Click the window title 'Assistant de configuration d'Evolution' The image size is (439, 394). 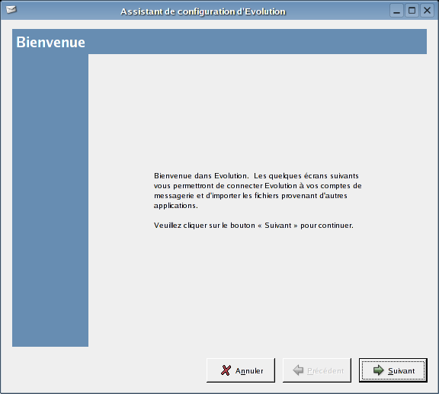point(203,11)
